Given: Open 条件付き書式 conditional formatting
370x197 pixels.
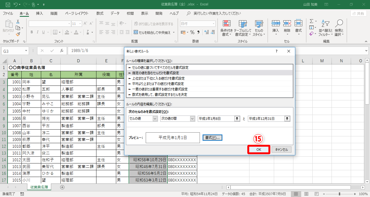Looking at the screenshot, I should pyautogui.click(x=227, y=28).
